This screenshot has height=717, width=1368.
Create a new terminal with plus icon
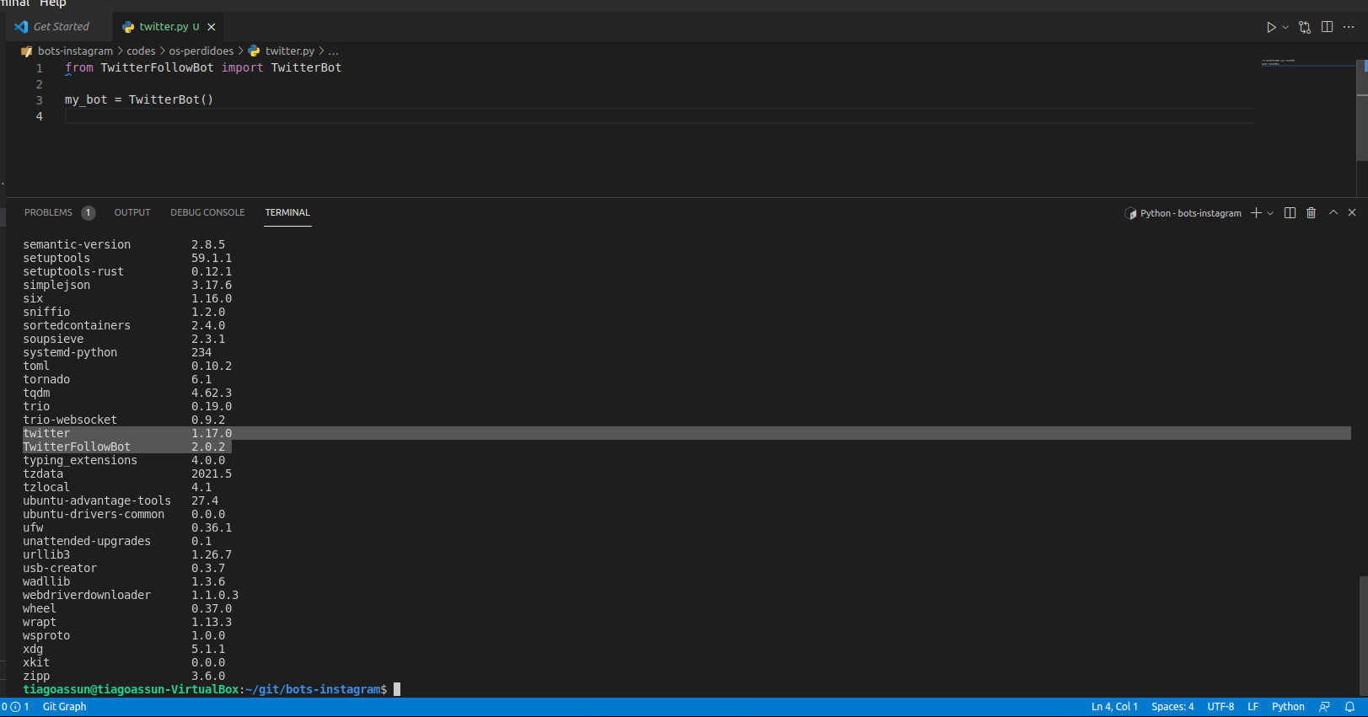[1256, 213]
